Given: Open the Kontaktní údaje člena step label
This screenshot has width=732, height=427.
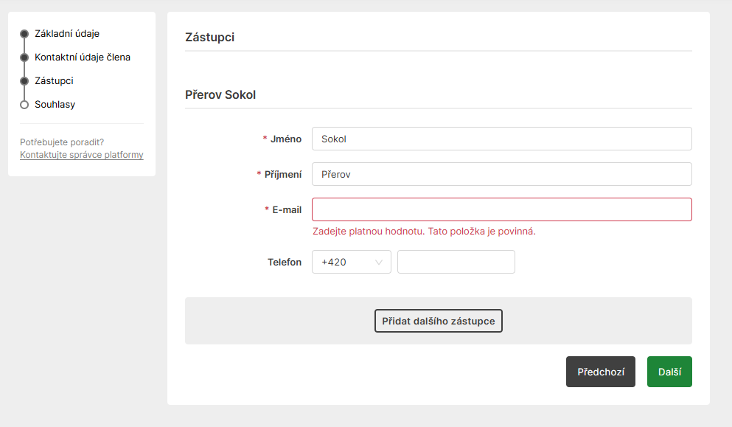Looking at the screenshot, I should pos(83,58).
